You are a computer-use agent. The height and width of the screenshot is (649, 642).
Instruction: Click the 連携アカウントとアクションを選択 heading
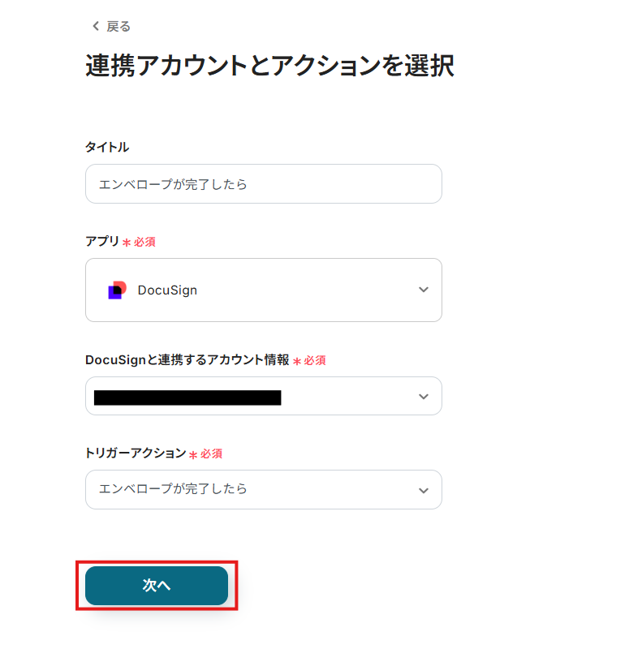(269, 66)
